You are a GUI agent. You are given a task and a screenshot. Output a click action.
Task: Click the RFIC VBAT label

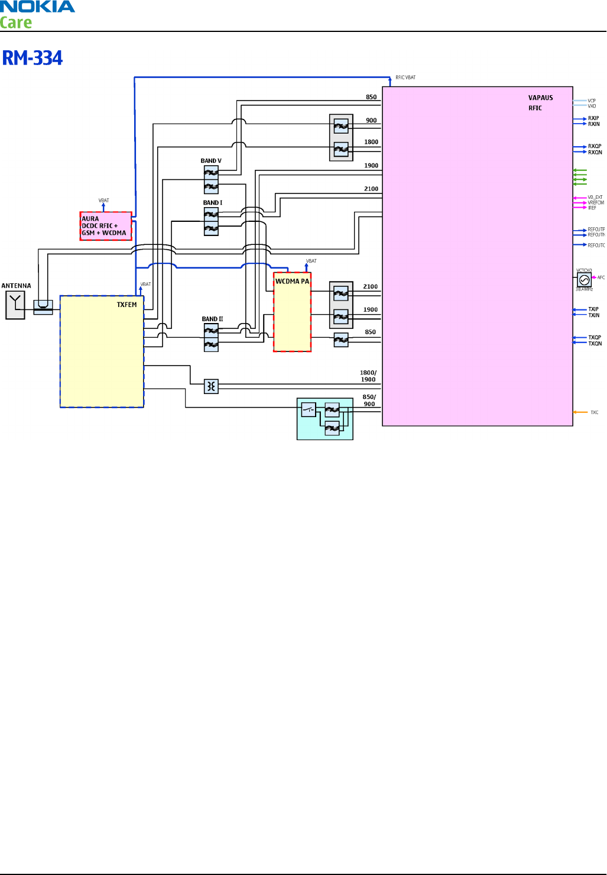click(405, 78)
